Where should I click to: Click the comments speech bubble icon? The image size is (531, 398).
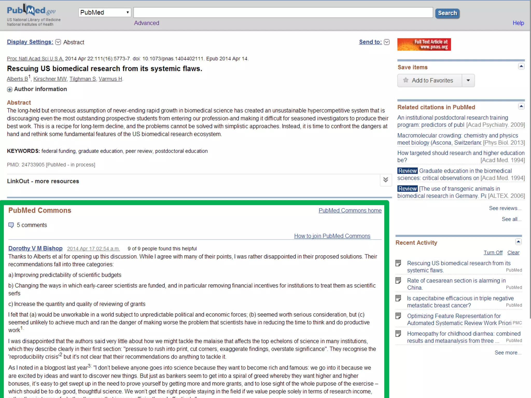[x=11, y=225]
